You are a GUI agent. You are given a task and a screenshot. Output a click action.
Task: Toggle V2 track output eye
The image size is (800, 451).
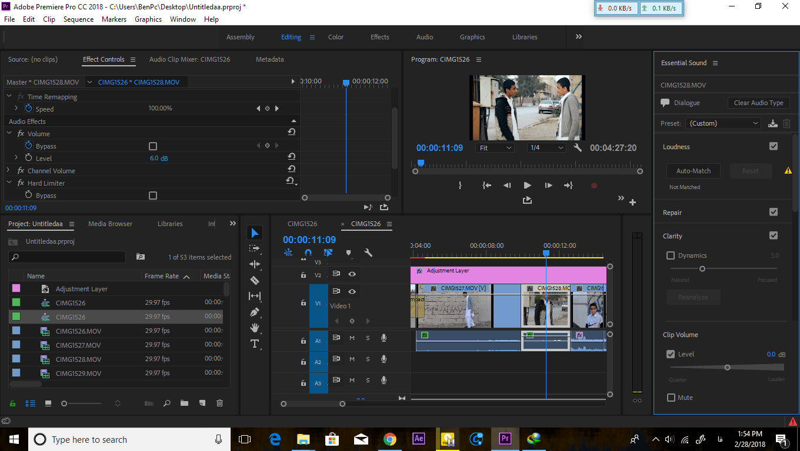tap(352, 274)
